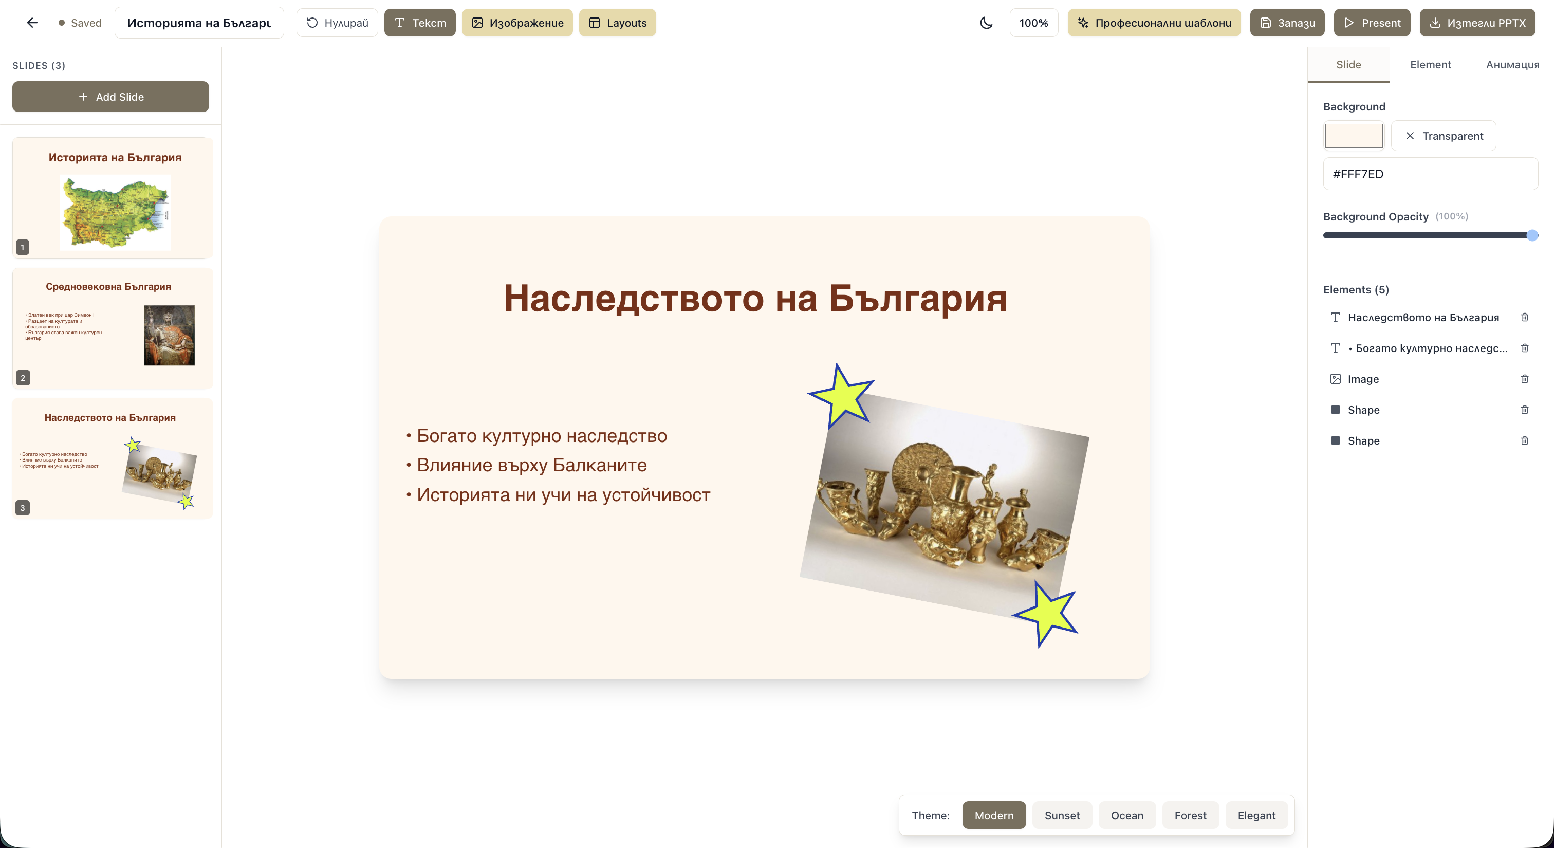
Task: Delete the Наследството на България text element
Action: click(1524, 317)
